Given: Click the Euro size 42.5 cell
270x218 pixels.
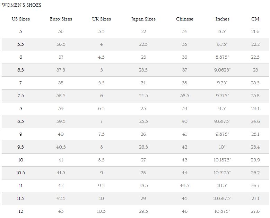Looking at the screenshot, I should coord(61,199).
